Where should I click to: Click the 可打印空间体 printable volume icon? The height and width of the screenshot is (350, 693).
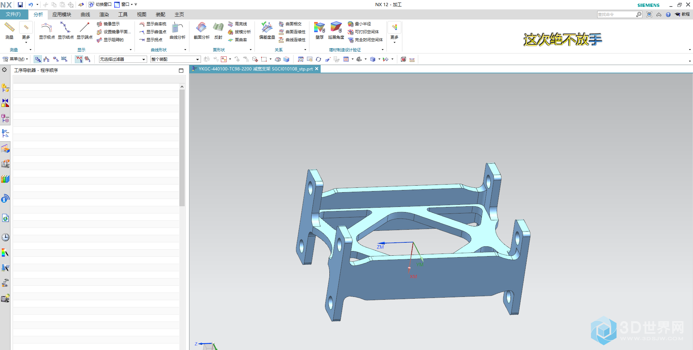(x=351, y=32)
